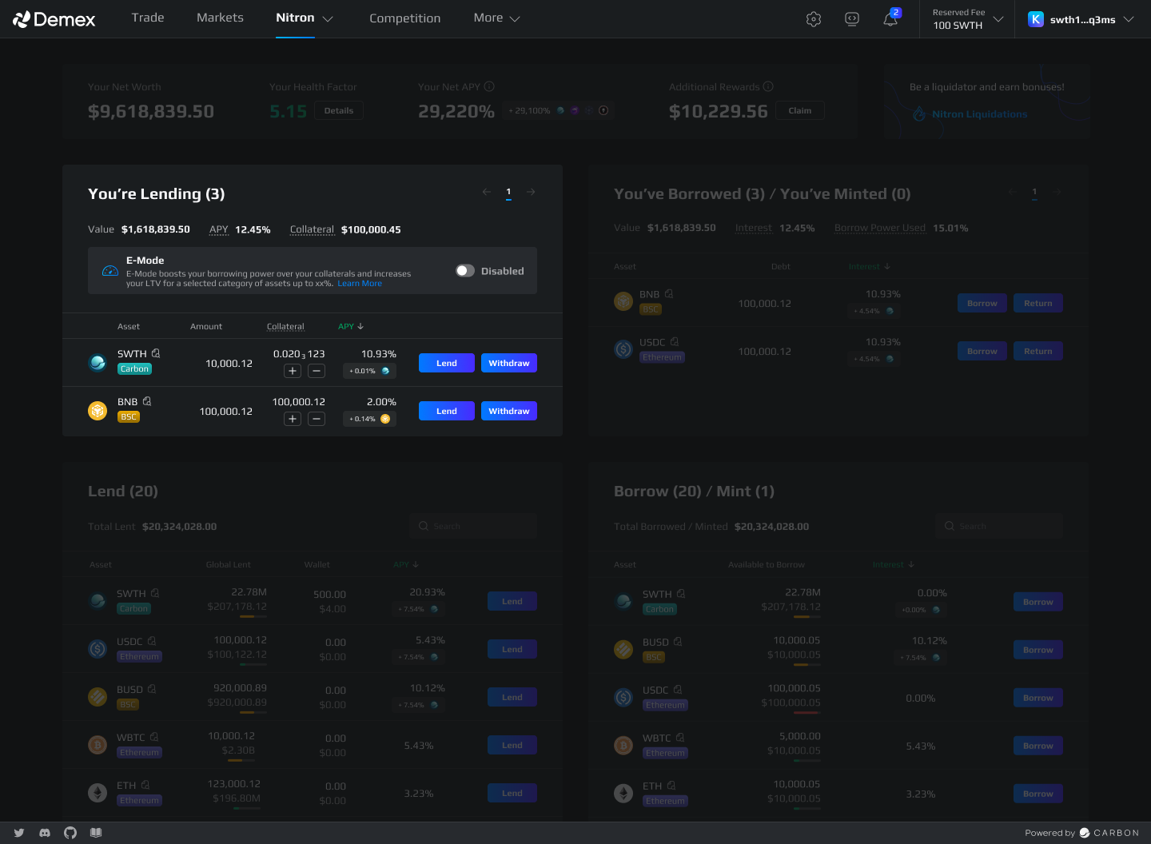The image size is (1151, 844).
Task: Click the Demex logo
Action: [x=54, y=19]
